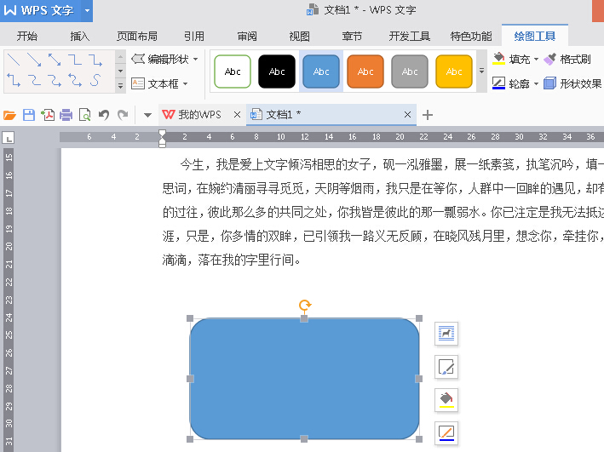Click the Redo arrow icon
The image size is (604, 452).
point(123,115)
